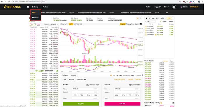Click the Binance logo
Screen dimensions: 204x107
point(12,7)
